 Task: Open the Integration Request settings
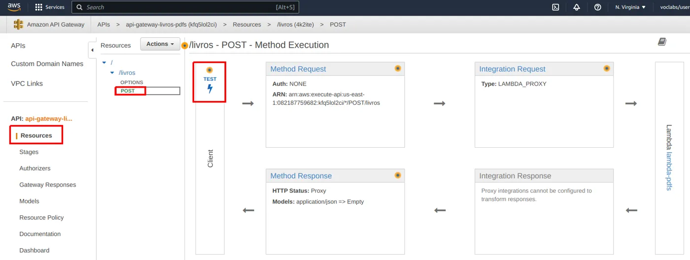point(512,69)
